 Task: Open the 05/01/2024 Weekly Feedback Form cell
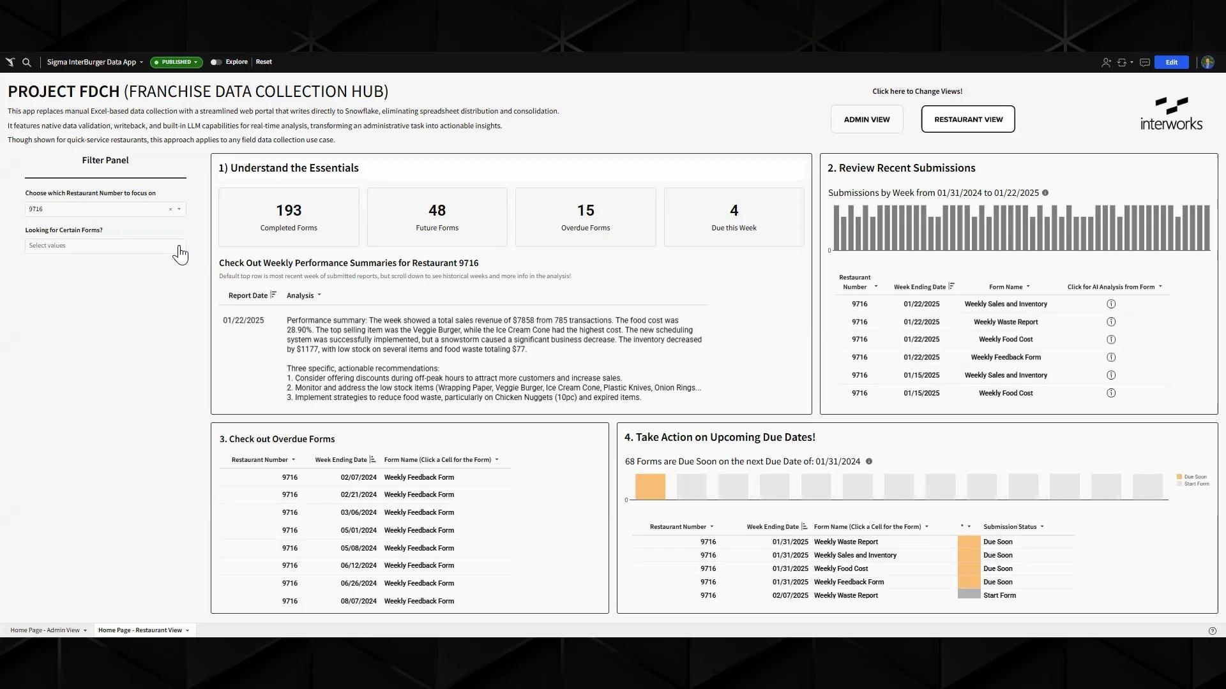[419, 530]
